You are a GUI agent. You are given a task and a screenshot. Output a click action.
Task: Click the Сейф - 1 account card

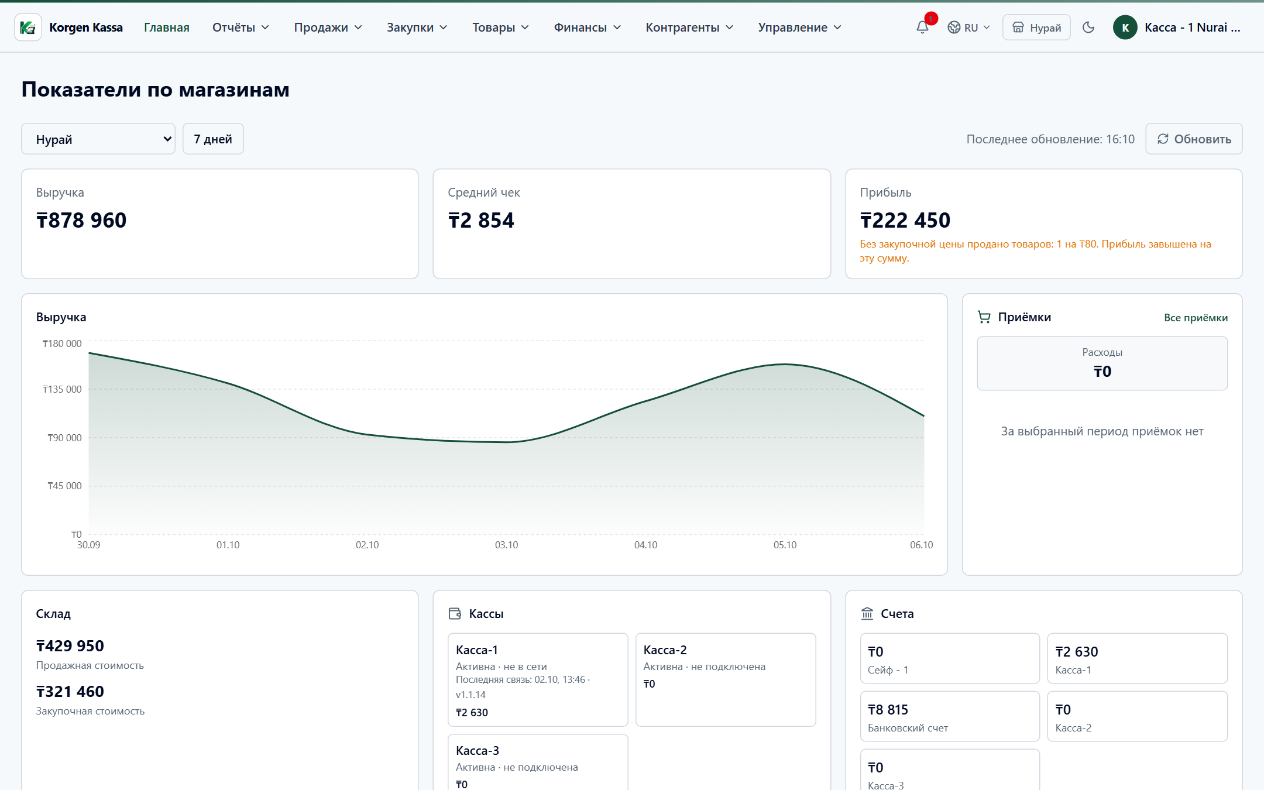point(950,658)
